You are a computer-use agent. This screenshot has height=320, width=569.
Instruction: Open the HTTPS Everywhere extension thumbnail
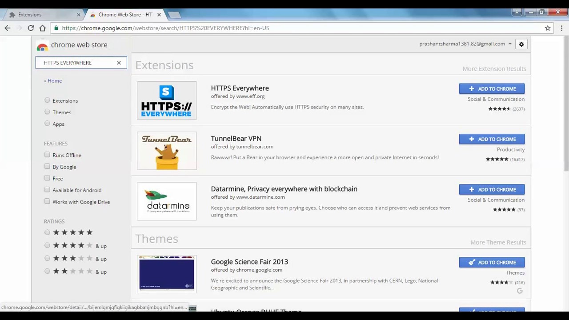167,100
